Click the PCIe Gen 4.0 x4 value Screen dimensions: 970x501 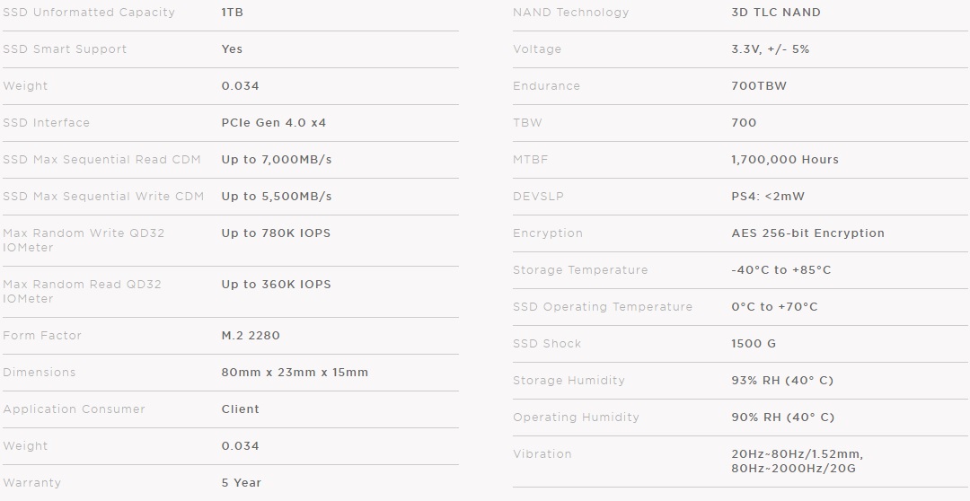point(274,123)
